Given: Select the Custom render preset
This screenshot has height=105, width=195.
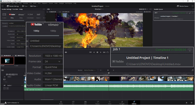Looking at the screenshot, I should (4, 16).
